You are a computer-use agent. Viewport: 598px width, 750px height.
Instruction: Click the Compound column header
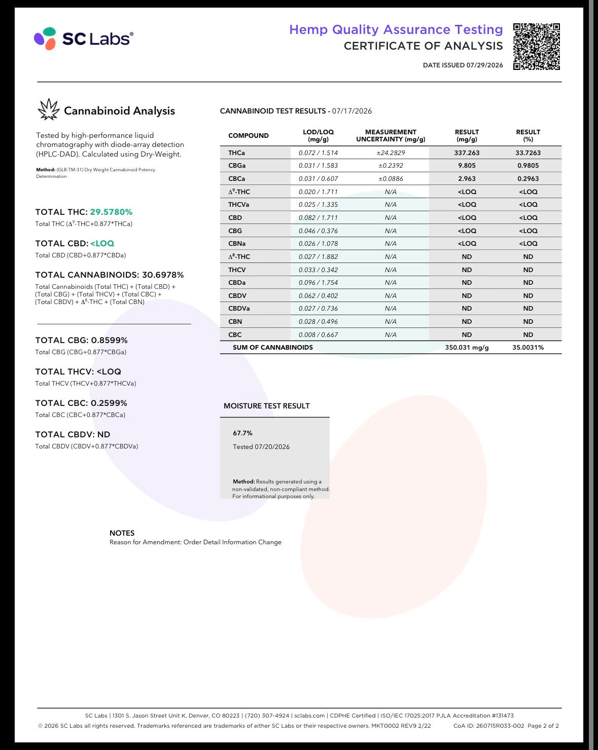249,135
